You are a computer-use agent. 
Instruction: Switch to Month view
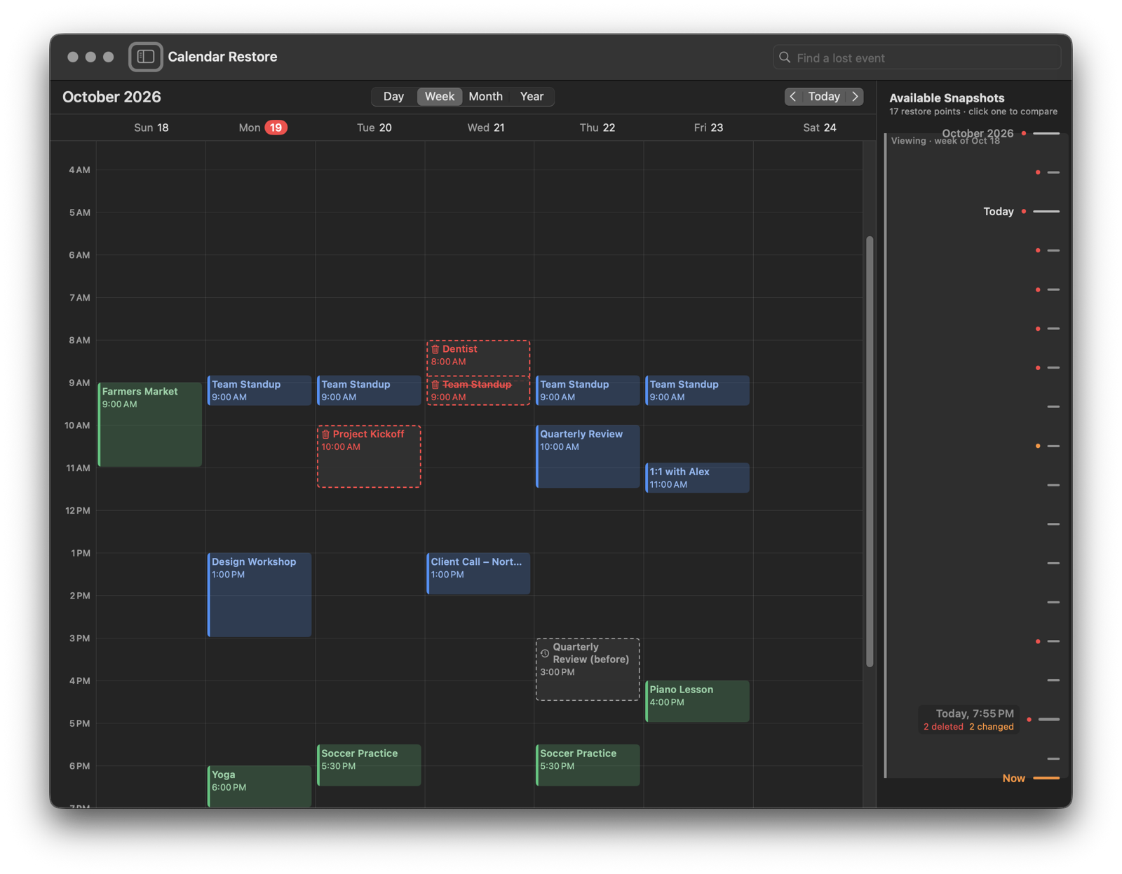(x=485, y=97)
